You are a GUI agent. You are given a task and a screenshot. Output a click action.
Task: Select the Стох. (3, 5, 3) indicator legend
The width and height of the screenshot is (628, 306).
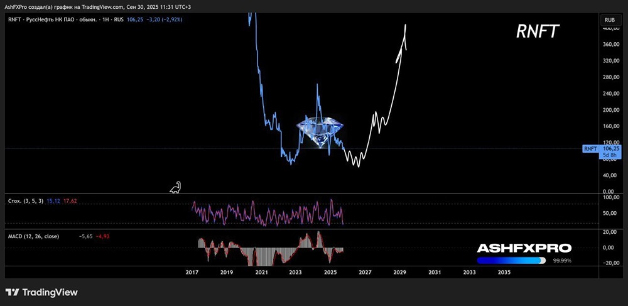pos(25,201)
